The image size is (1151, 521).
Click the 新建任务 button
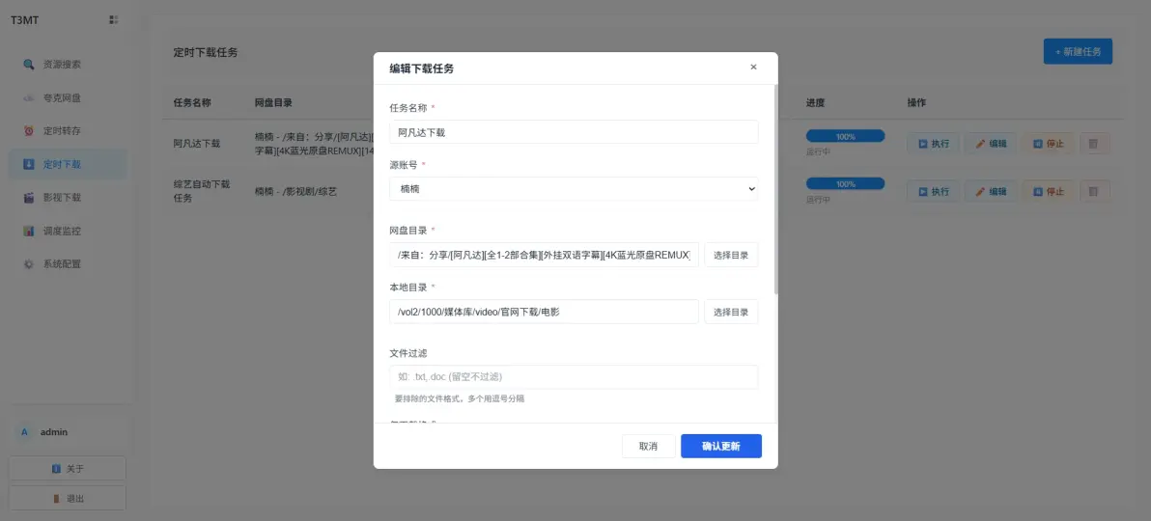pos(1078,51)
